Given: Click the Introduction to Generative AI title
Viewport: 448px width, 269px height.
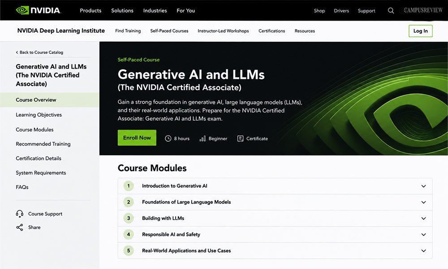Looking at the screenshot, I should 175,186.
